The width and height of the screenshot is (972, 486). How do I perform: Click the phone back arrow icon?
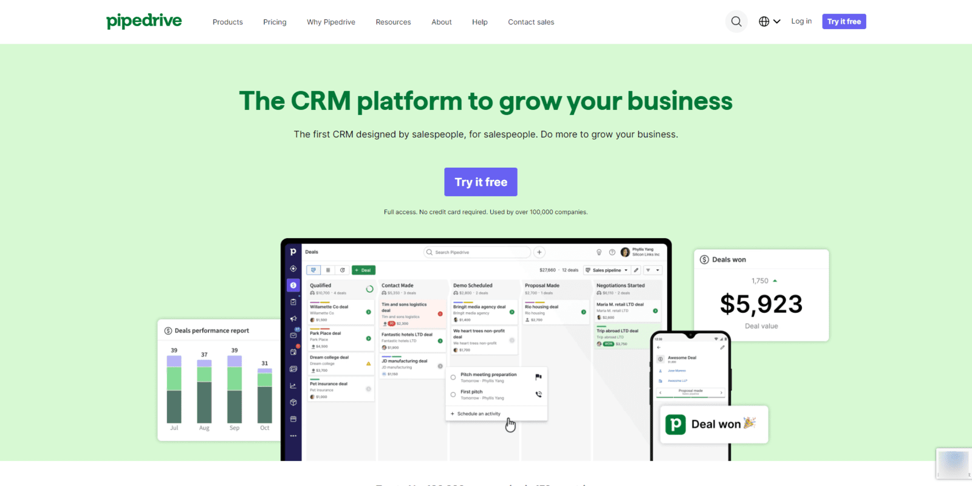[659, 347]
